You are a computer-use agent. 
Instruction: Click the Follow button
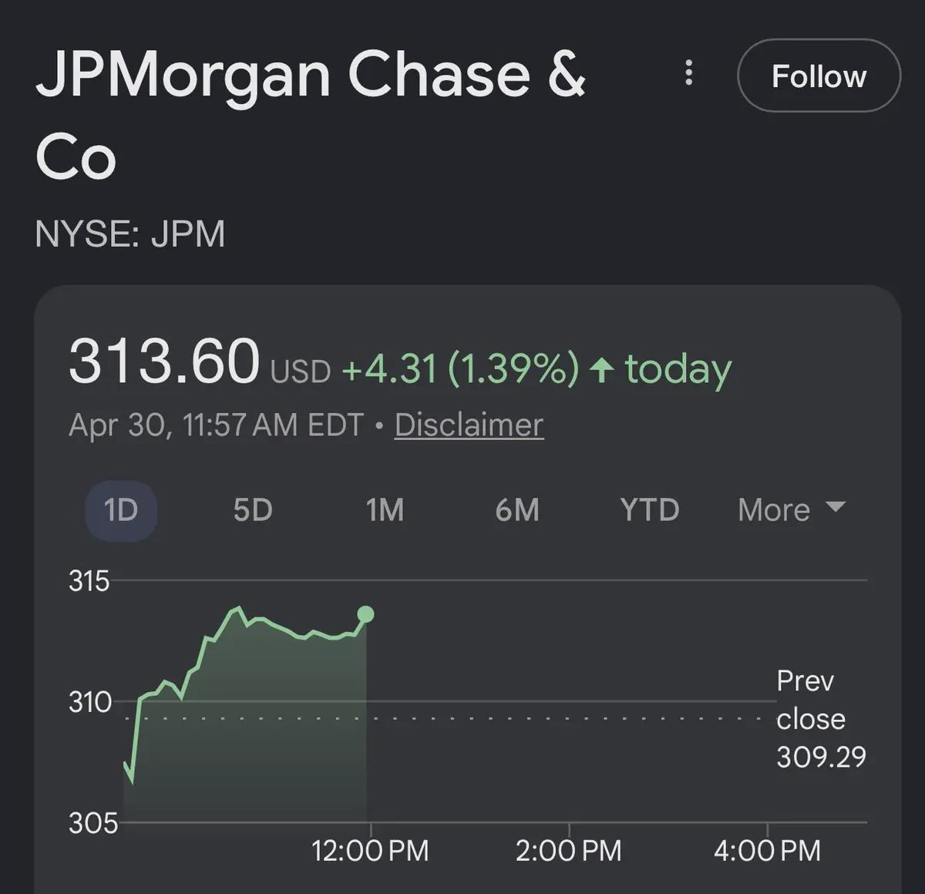[x=819, y=76]
